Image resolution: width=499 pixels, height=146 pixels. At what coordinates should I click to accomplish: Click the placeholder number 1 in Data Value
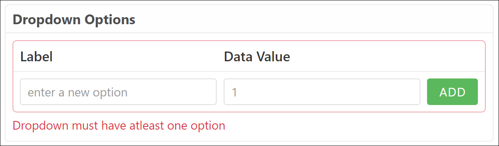[235, 93]
